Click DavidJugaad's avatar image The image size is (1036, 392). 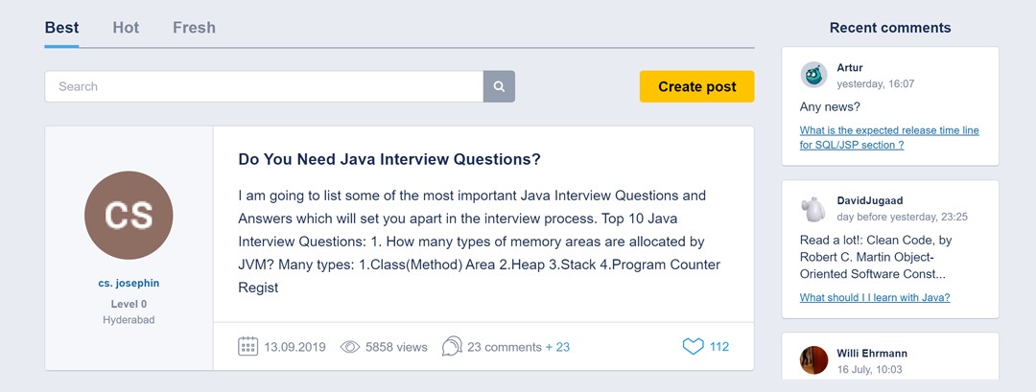tap(814, 209)
